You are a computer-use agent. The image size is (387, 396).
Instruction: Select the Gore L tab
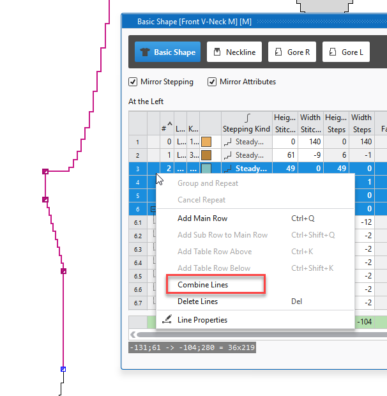point(345,52)
